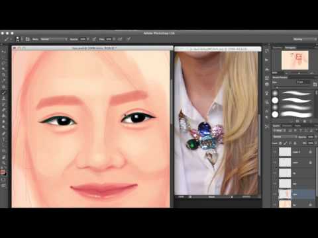Select the Horizontal Type tool
The image size is (318, 238).
[x=3, y=139]
